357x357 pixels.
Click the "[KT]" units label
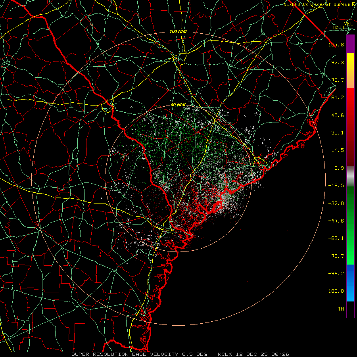click(338, 27)
